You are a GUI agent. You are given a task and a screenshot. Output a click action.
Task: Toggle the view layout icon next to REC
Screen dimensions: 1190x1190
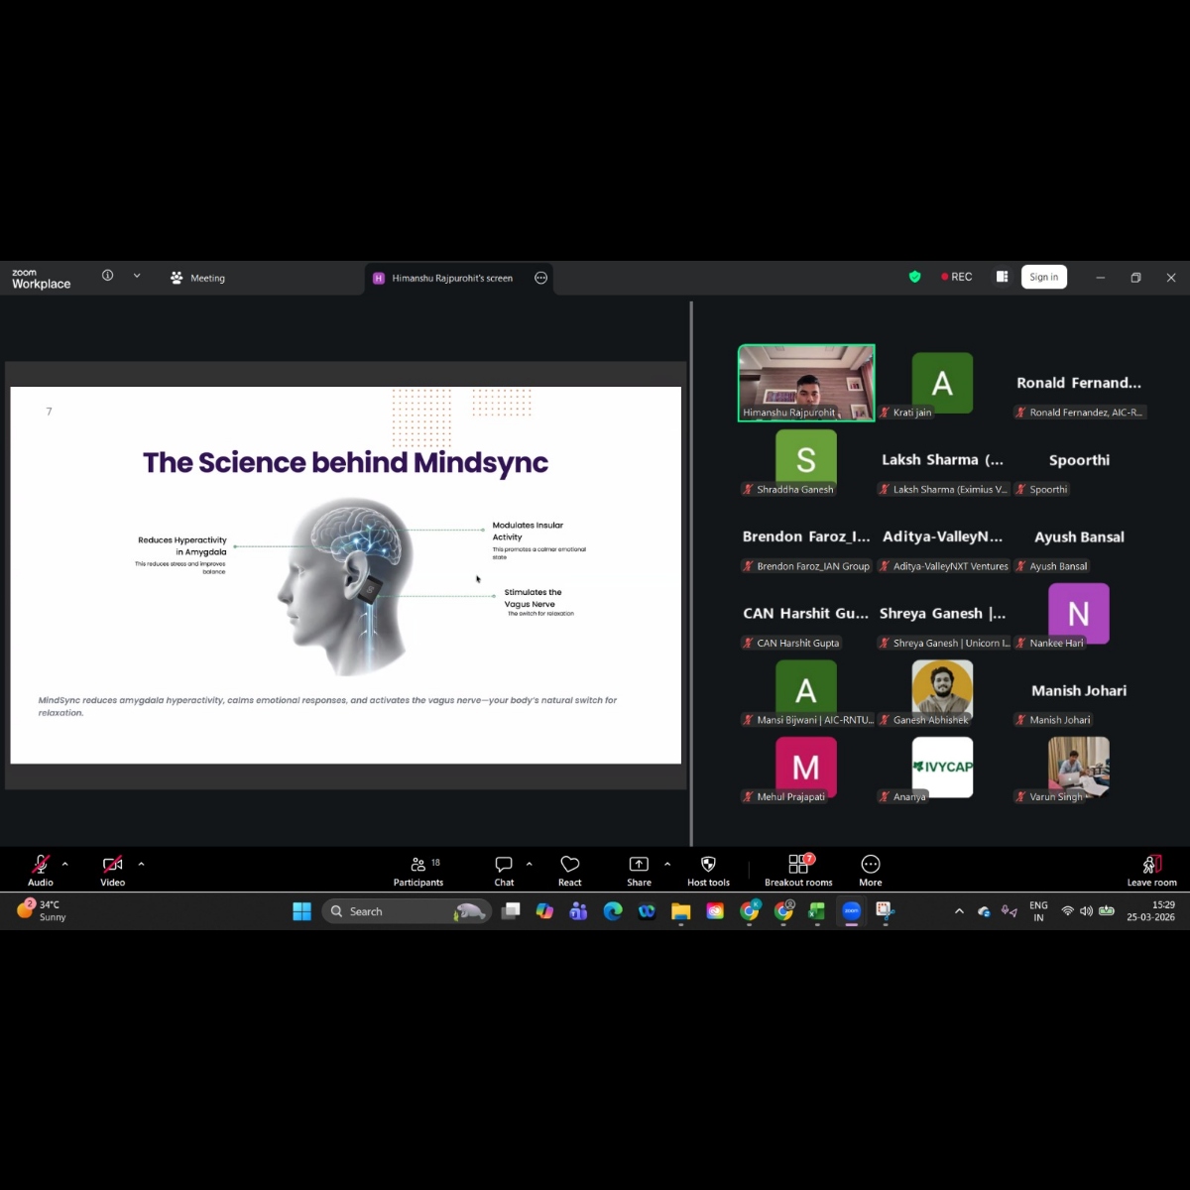1002,277
